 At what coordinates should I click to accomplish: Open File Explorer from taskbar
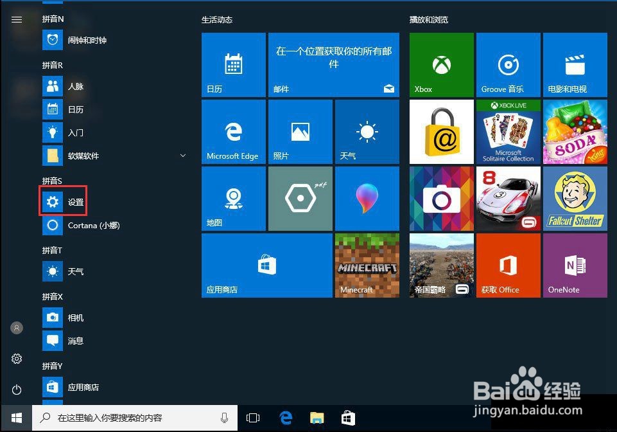pyautogui.click(x=317, y=418)
